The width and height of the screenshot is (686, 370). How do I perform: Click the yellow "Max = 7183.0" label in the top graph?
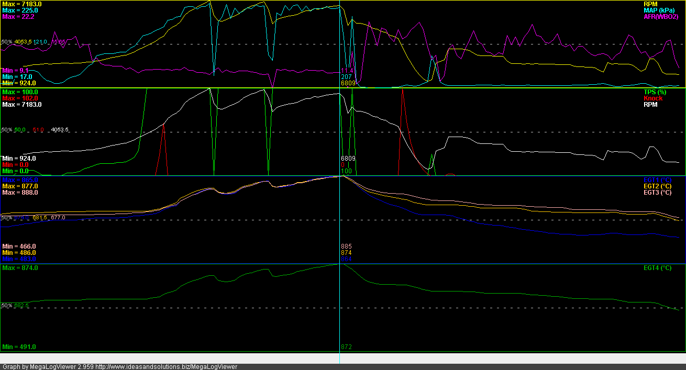(x=22, y=4)
